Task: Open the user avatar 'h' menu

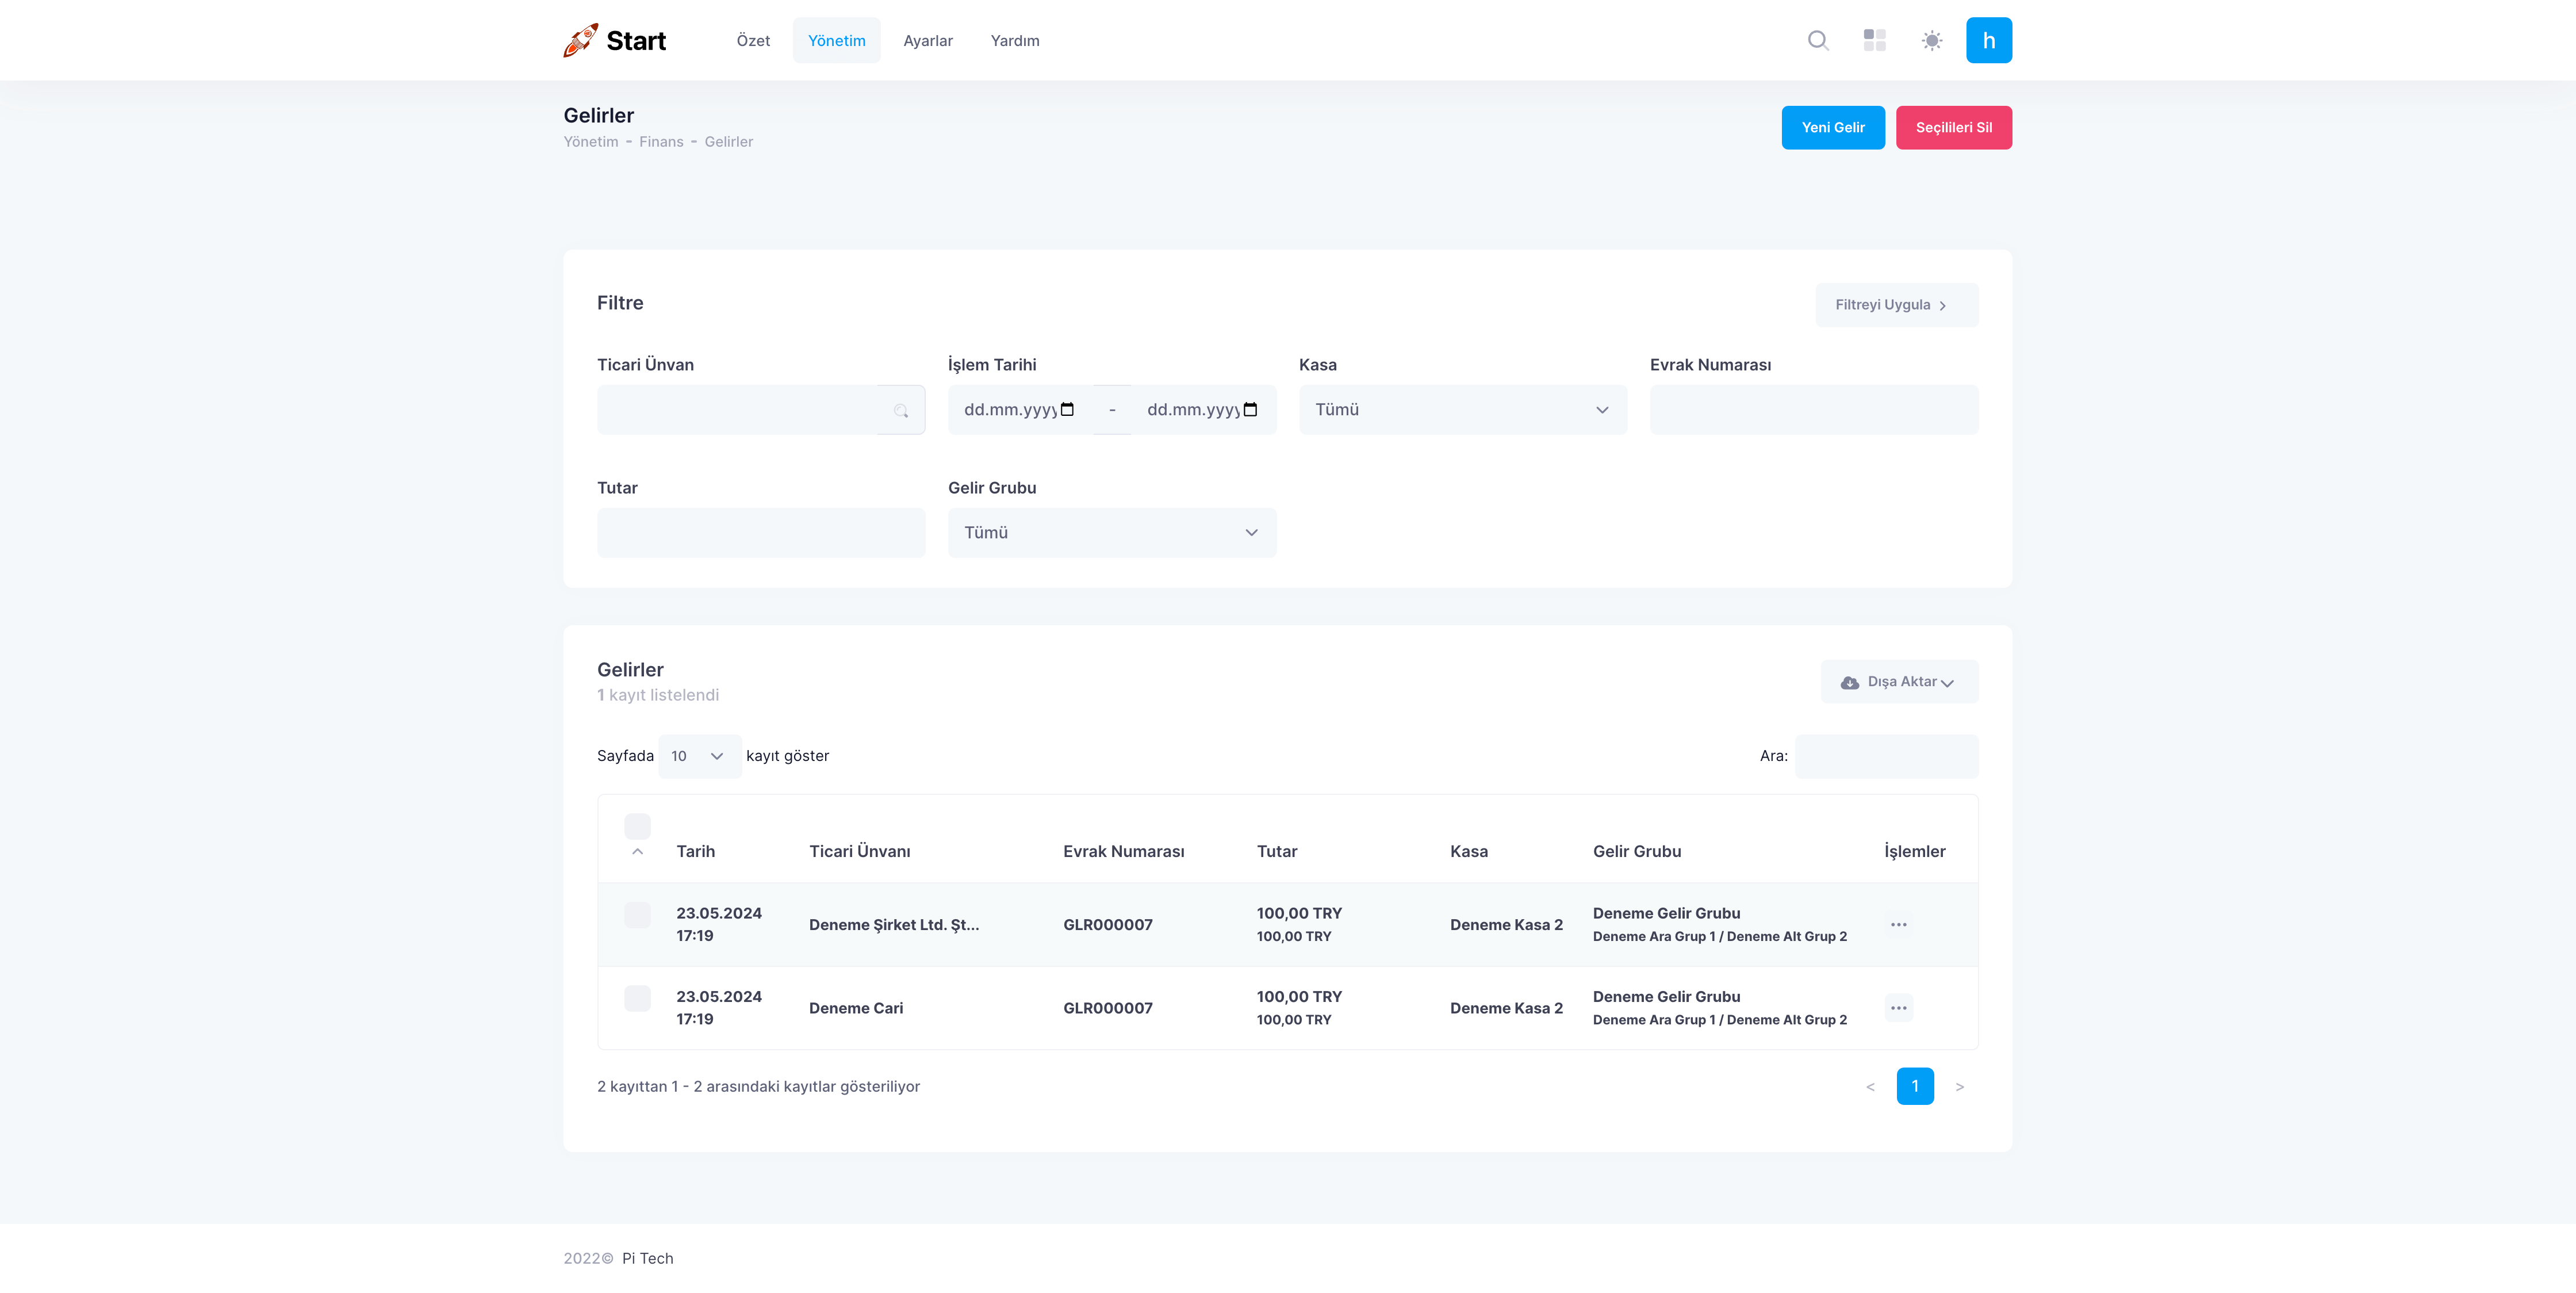Action: click(x=1988, y=40)
